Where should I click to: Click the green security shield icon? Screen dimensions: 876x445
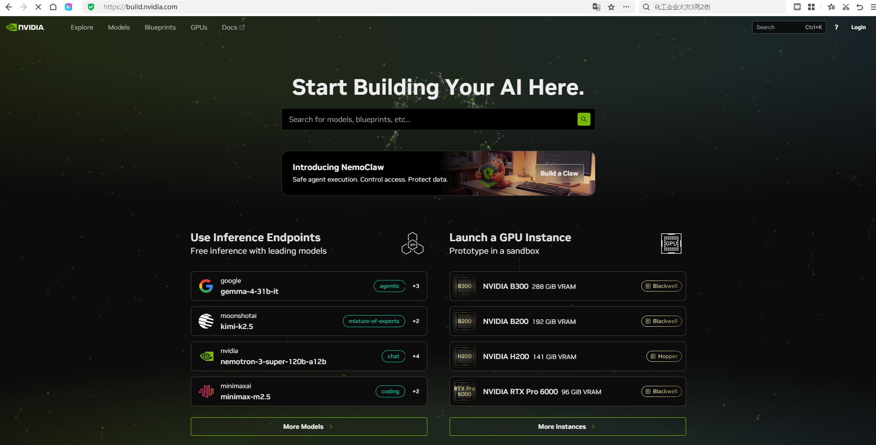click(91, 7)
